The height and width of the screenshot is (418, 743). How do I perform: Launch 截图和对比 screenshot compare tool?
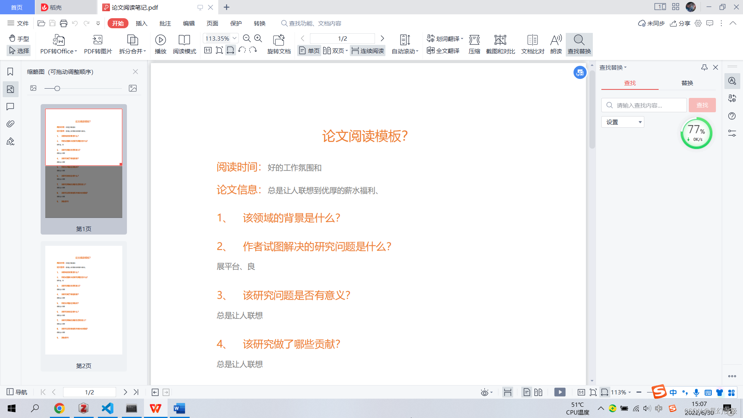point(500,44)
